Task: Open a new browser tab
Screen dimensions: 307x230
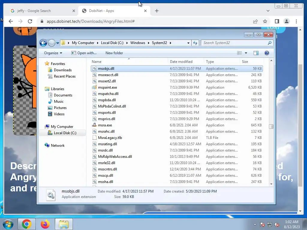Action: 156,11
